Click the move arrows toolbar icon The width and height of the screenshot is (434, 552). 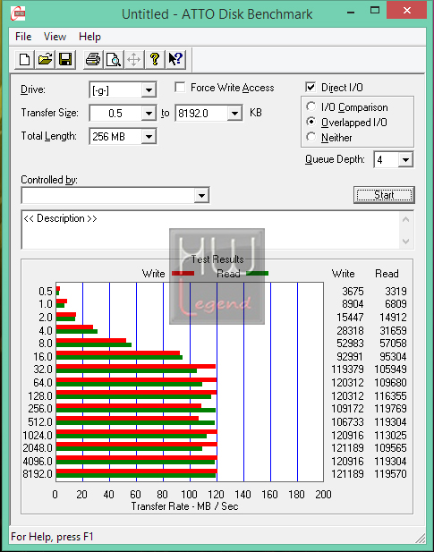[x=133, y=59]
